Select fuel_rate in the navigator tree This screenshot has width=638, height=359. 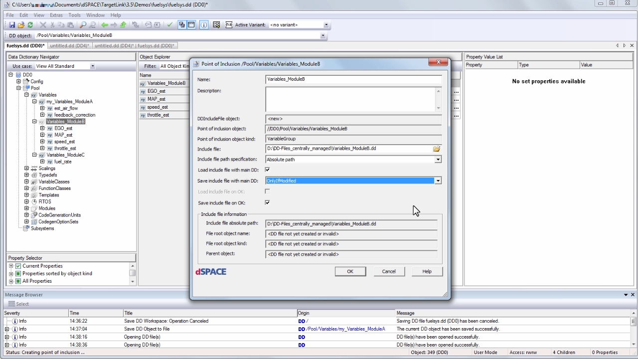point(63,162)
